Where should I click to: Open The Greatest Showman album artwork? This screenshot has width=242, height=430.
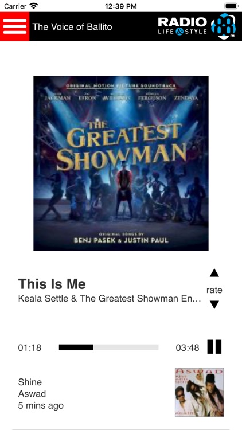coord(121,163)
